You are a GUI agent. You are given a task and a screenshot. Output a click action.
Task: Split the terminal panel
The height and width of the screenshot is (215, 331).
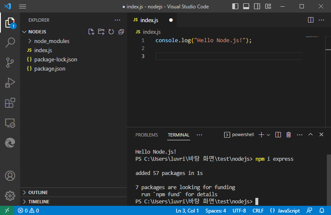278,135
